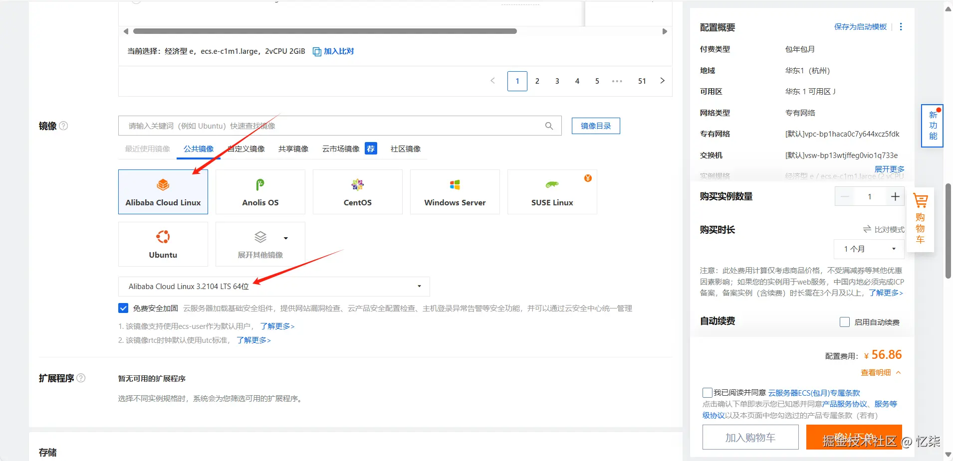
Task: Switch to 公共镜像 tab
Action: click(199, 149)
